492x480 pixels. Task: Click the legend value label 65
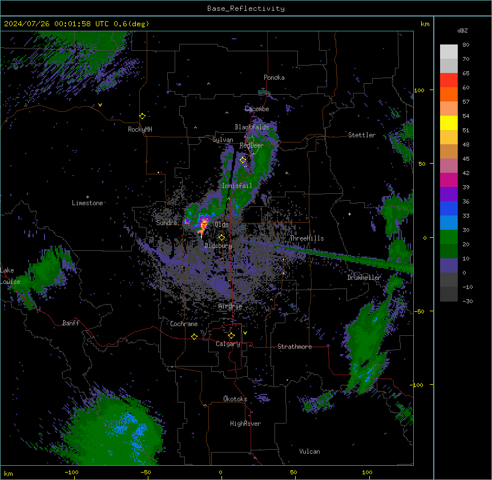(x=466, y=74)
